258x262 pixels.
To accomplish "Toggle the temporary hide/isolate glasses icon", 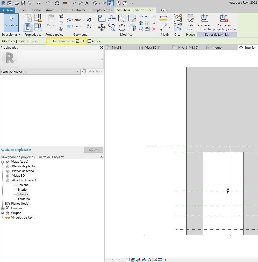I will [x=149, y=260].
